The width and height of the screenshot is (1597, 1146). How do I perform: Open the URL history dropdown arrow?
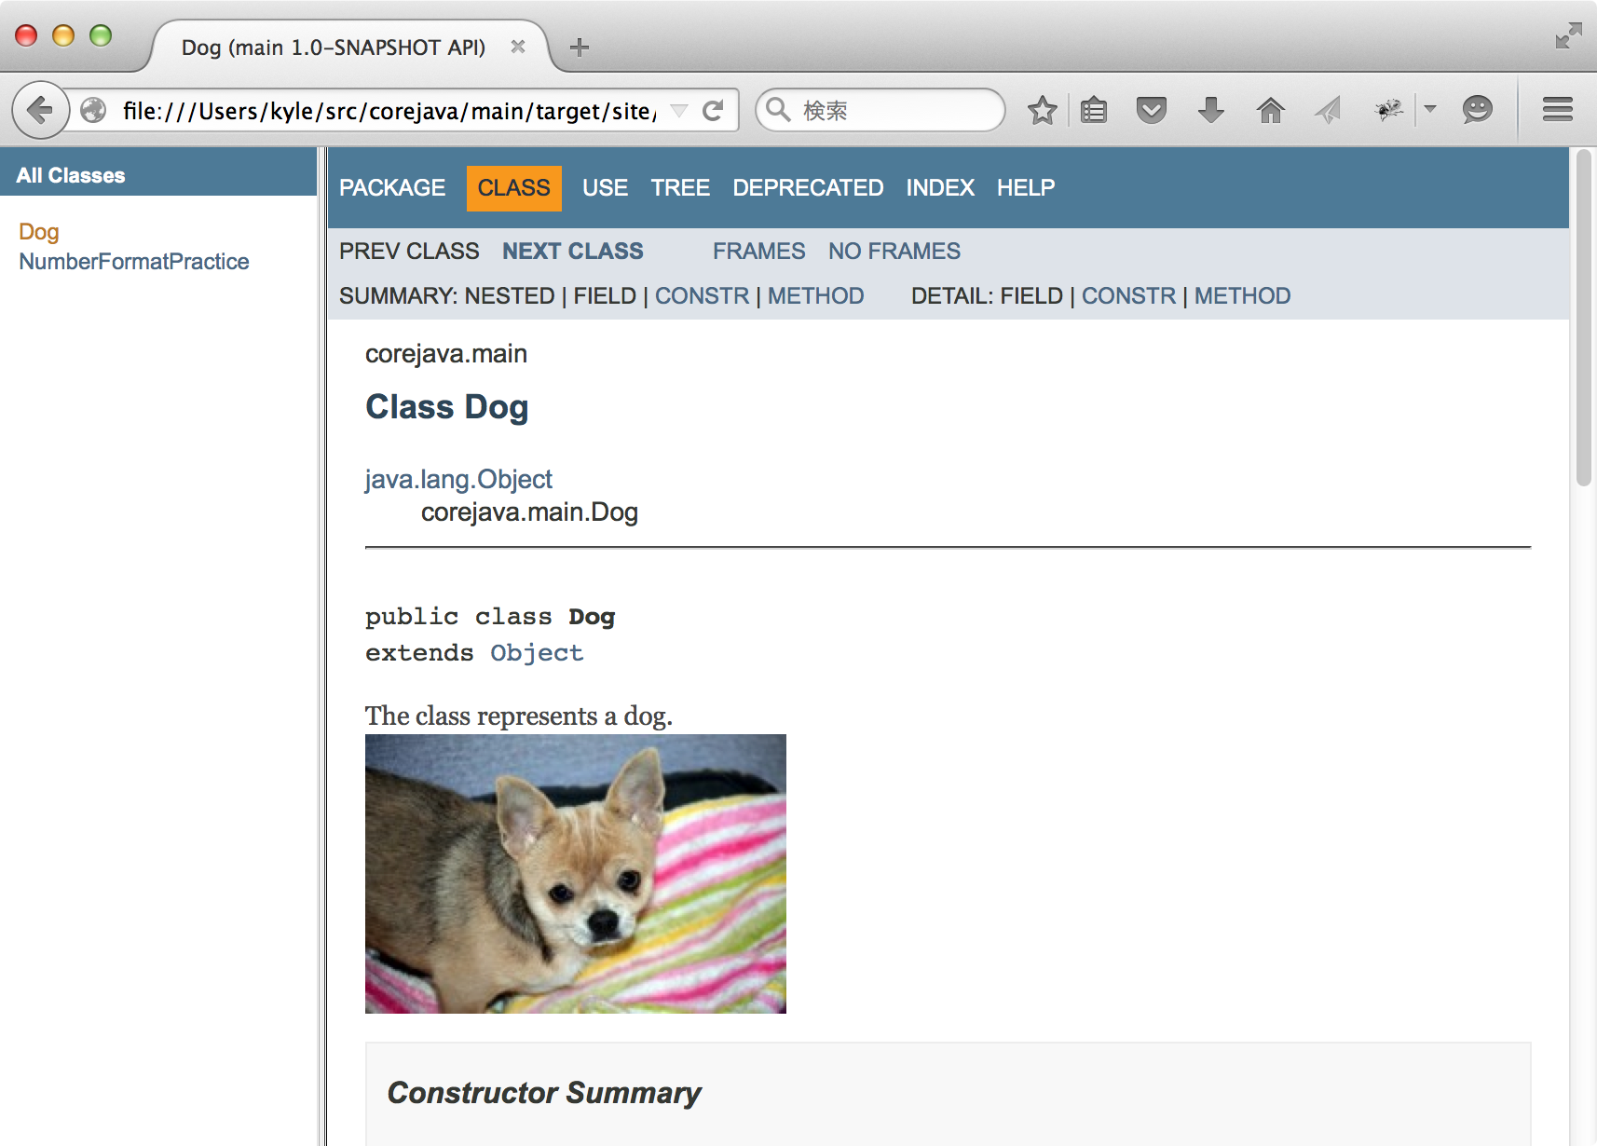tap(679, 111)
